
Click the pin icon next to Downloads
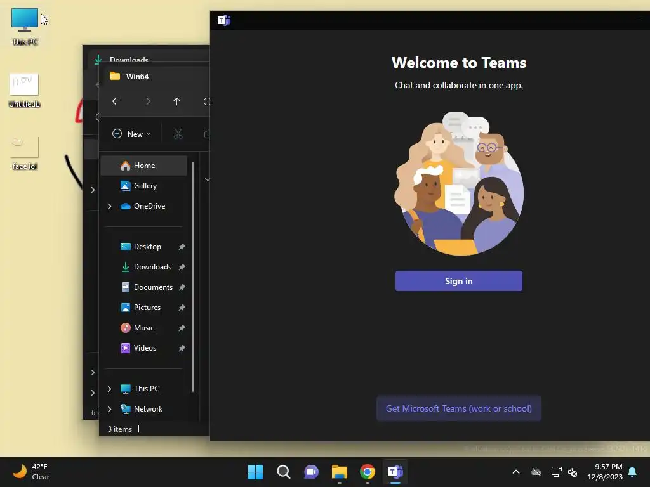point(182,267)
